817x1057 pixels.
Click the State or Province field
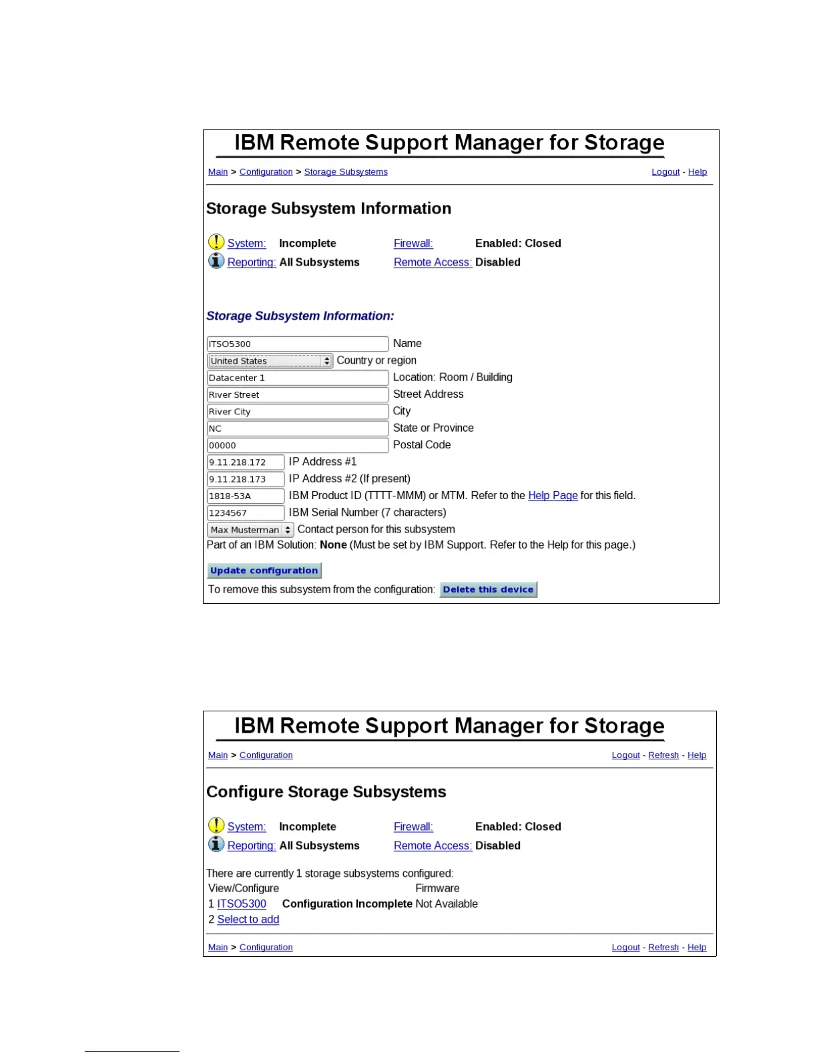point(298,428)
